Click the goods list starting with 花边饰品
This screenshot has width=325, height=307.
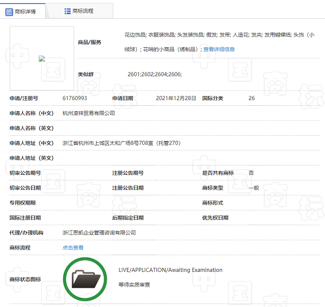pyautogui.click(x=219, y=35)
